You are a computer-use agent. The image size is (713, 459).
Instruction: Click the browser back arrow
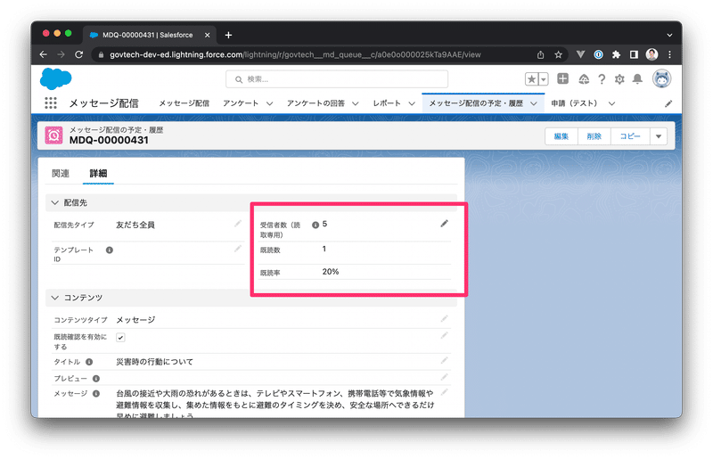pos(43,54)
